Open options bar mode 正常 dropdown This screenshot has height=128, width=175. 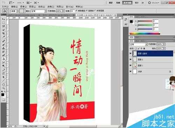(x=45, y=11)
